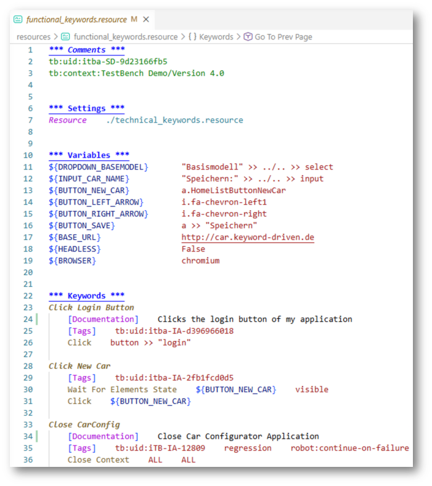Click line number 28 in the gutter
Viewport: 432px width, 486px height.
coord(28,366)
